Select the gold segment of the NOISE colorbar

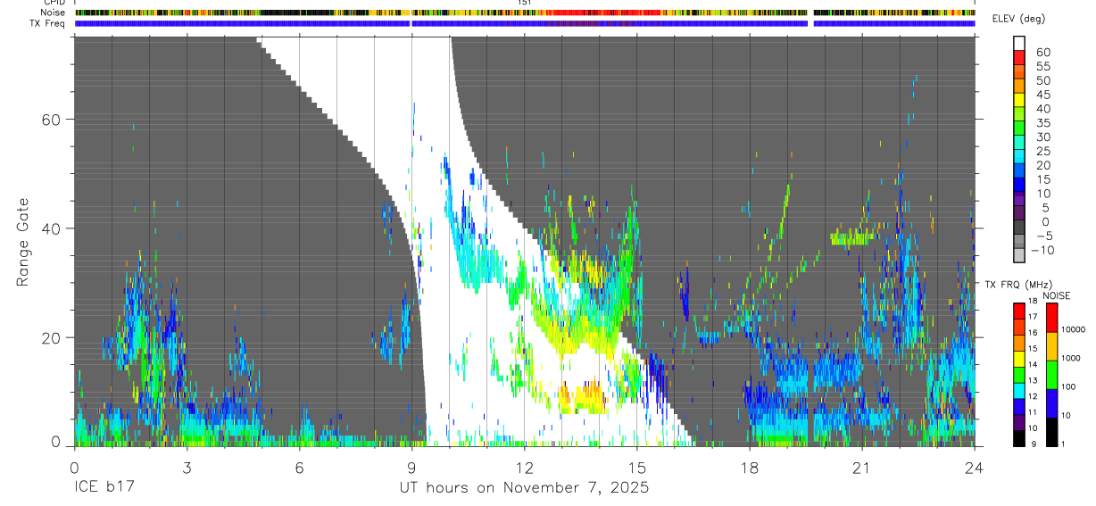click(1052, 346)
